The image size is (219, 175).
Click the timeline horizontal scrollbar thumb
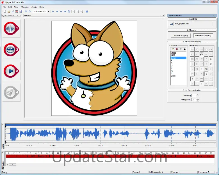(12, 165)
